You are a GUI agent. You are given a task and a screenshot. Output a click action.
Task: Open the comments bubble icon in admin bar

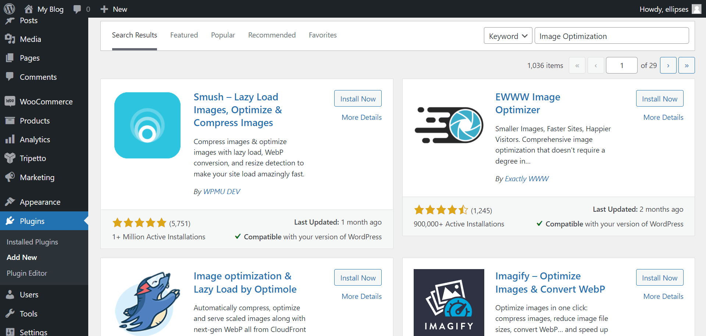point(77,9)
